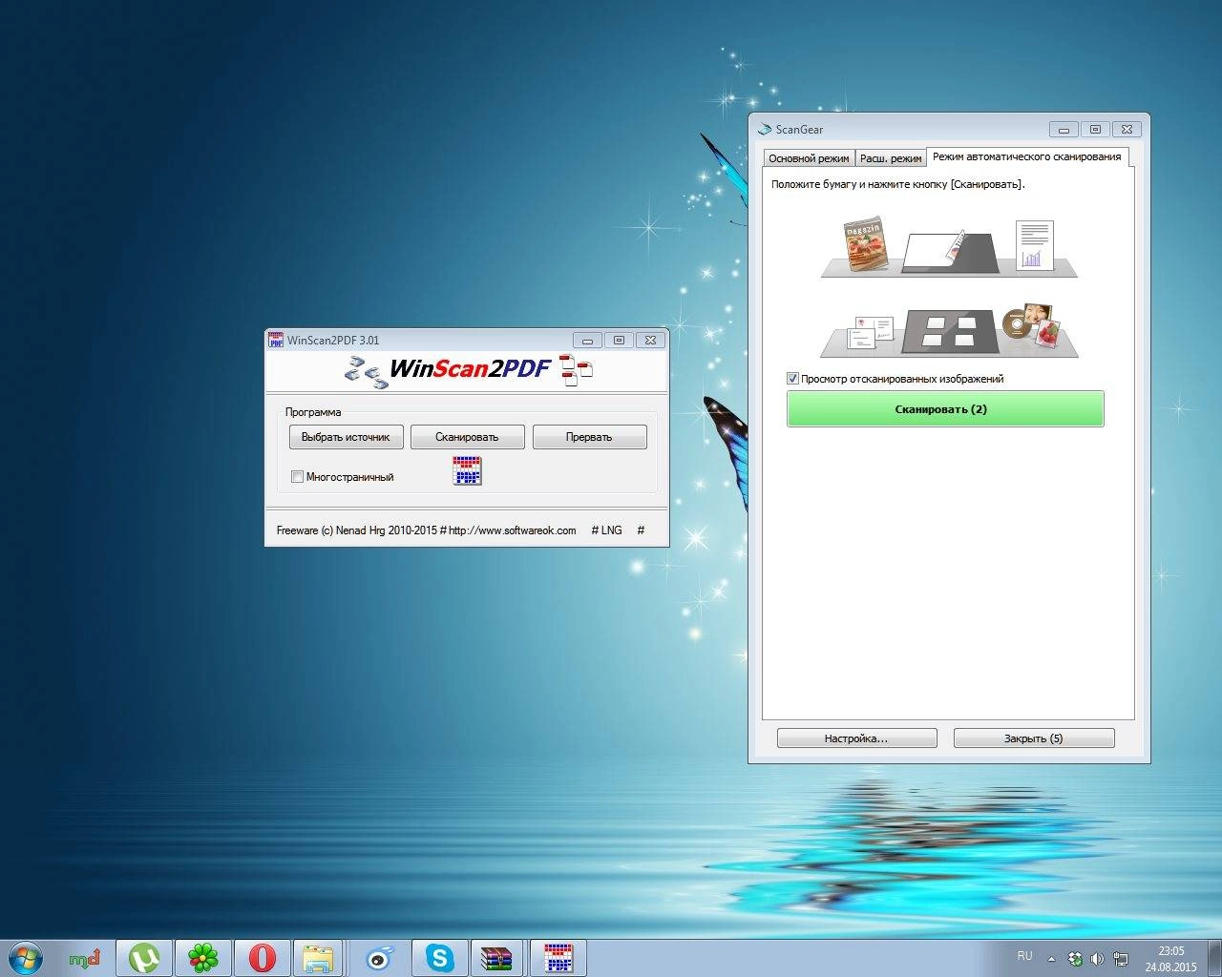1222x977 pixels.
Task: Click the scanner icons in WinScan2PDF banner
Action: [x=367, y=372]
